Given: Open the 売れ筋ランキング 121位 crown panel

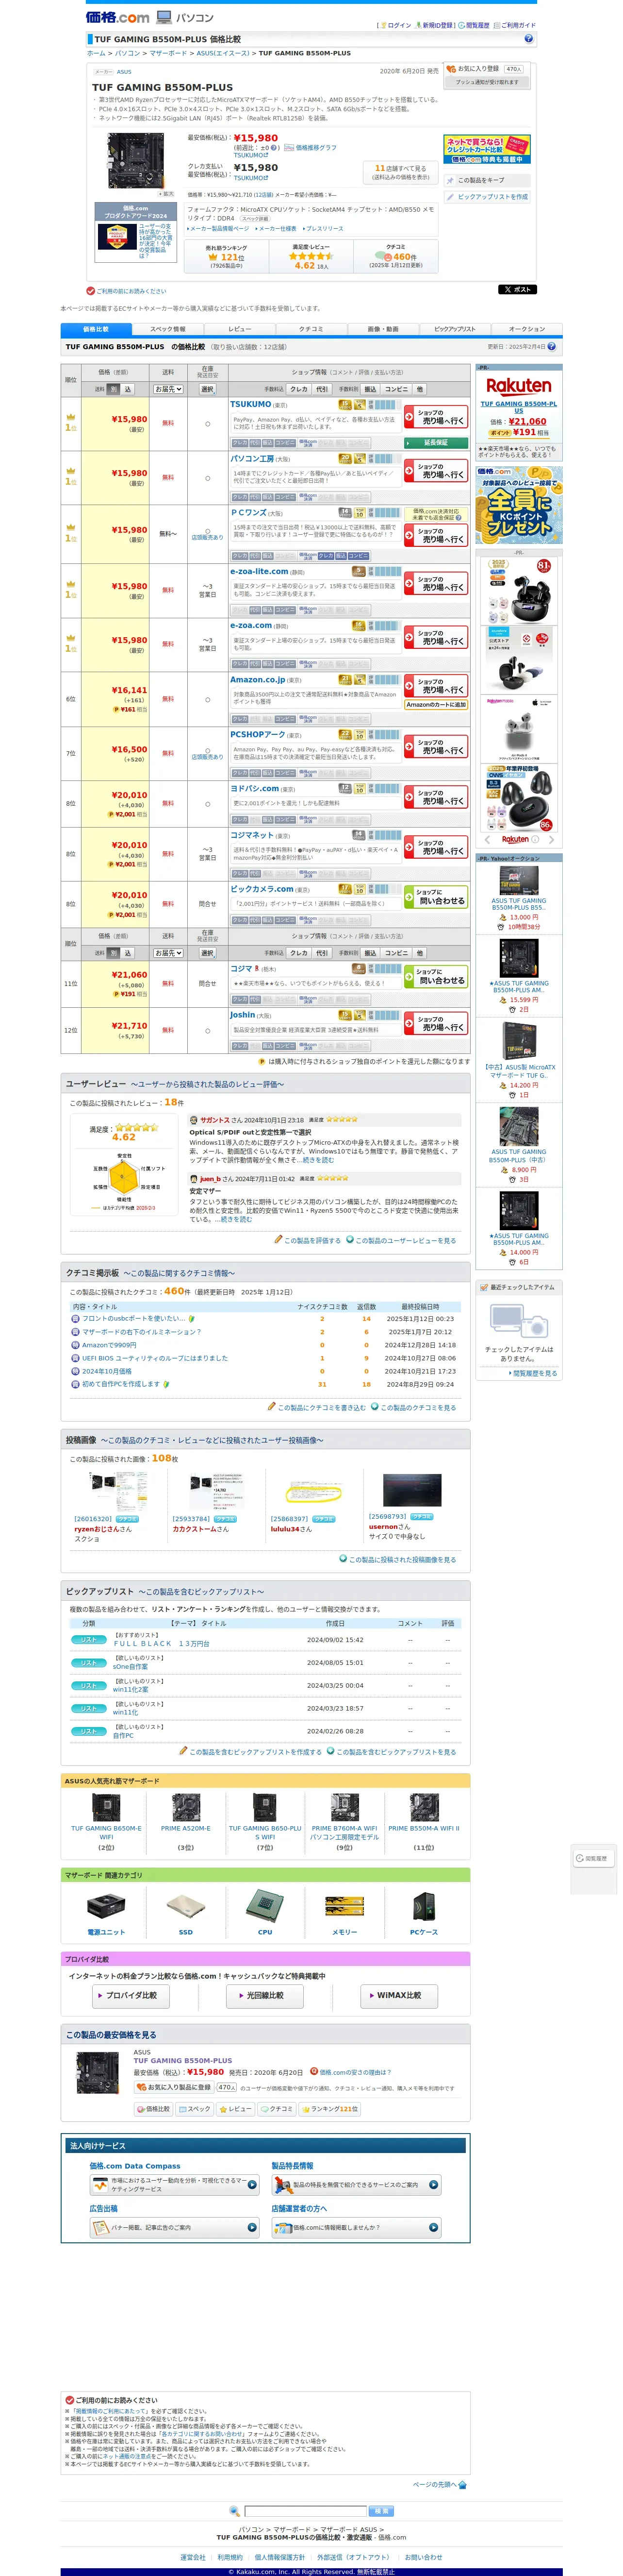Looking at the screenshot, I should pyautogui.click(x=226, y=257).
